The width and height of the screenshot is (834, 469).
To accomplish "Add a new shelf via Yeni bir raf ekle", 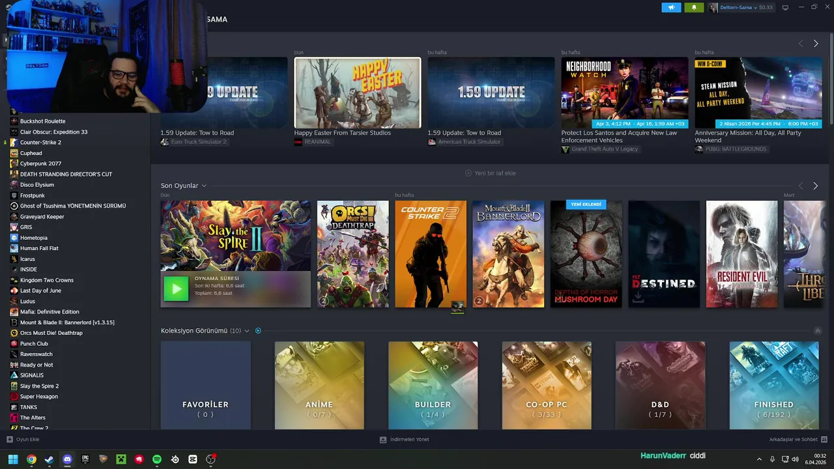I will coord(491,173).
